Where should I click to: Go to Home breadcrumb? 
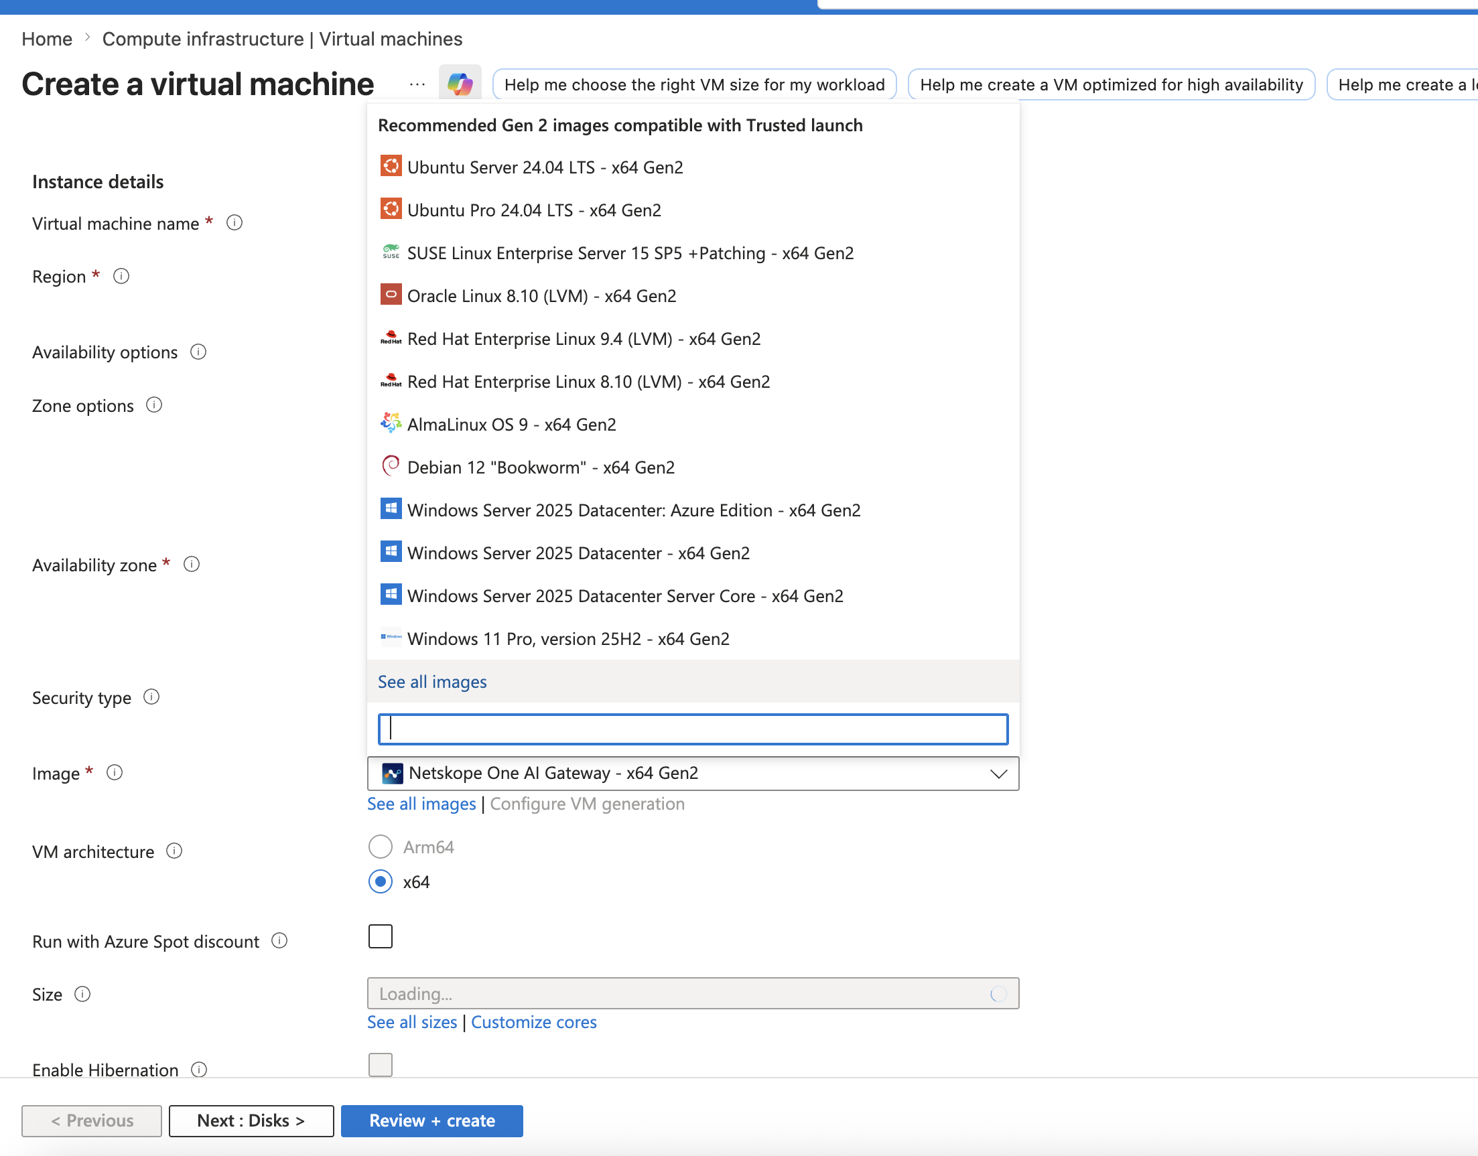coord(47,39)
